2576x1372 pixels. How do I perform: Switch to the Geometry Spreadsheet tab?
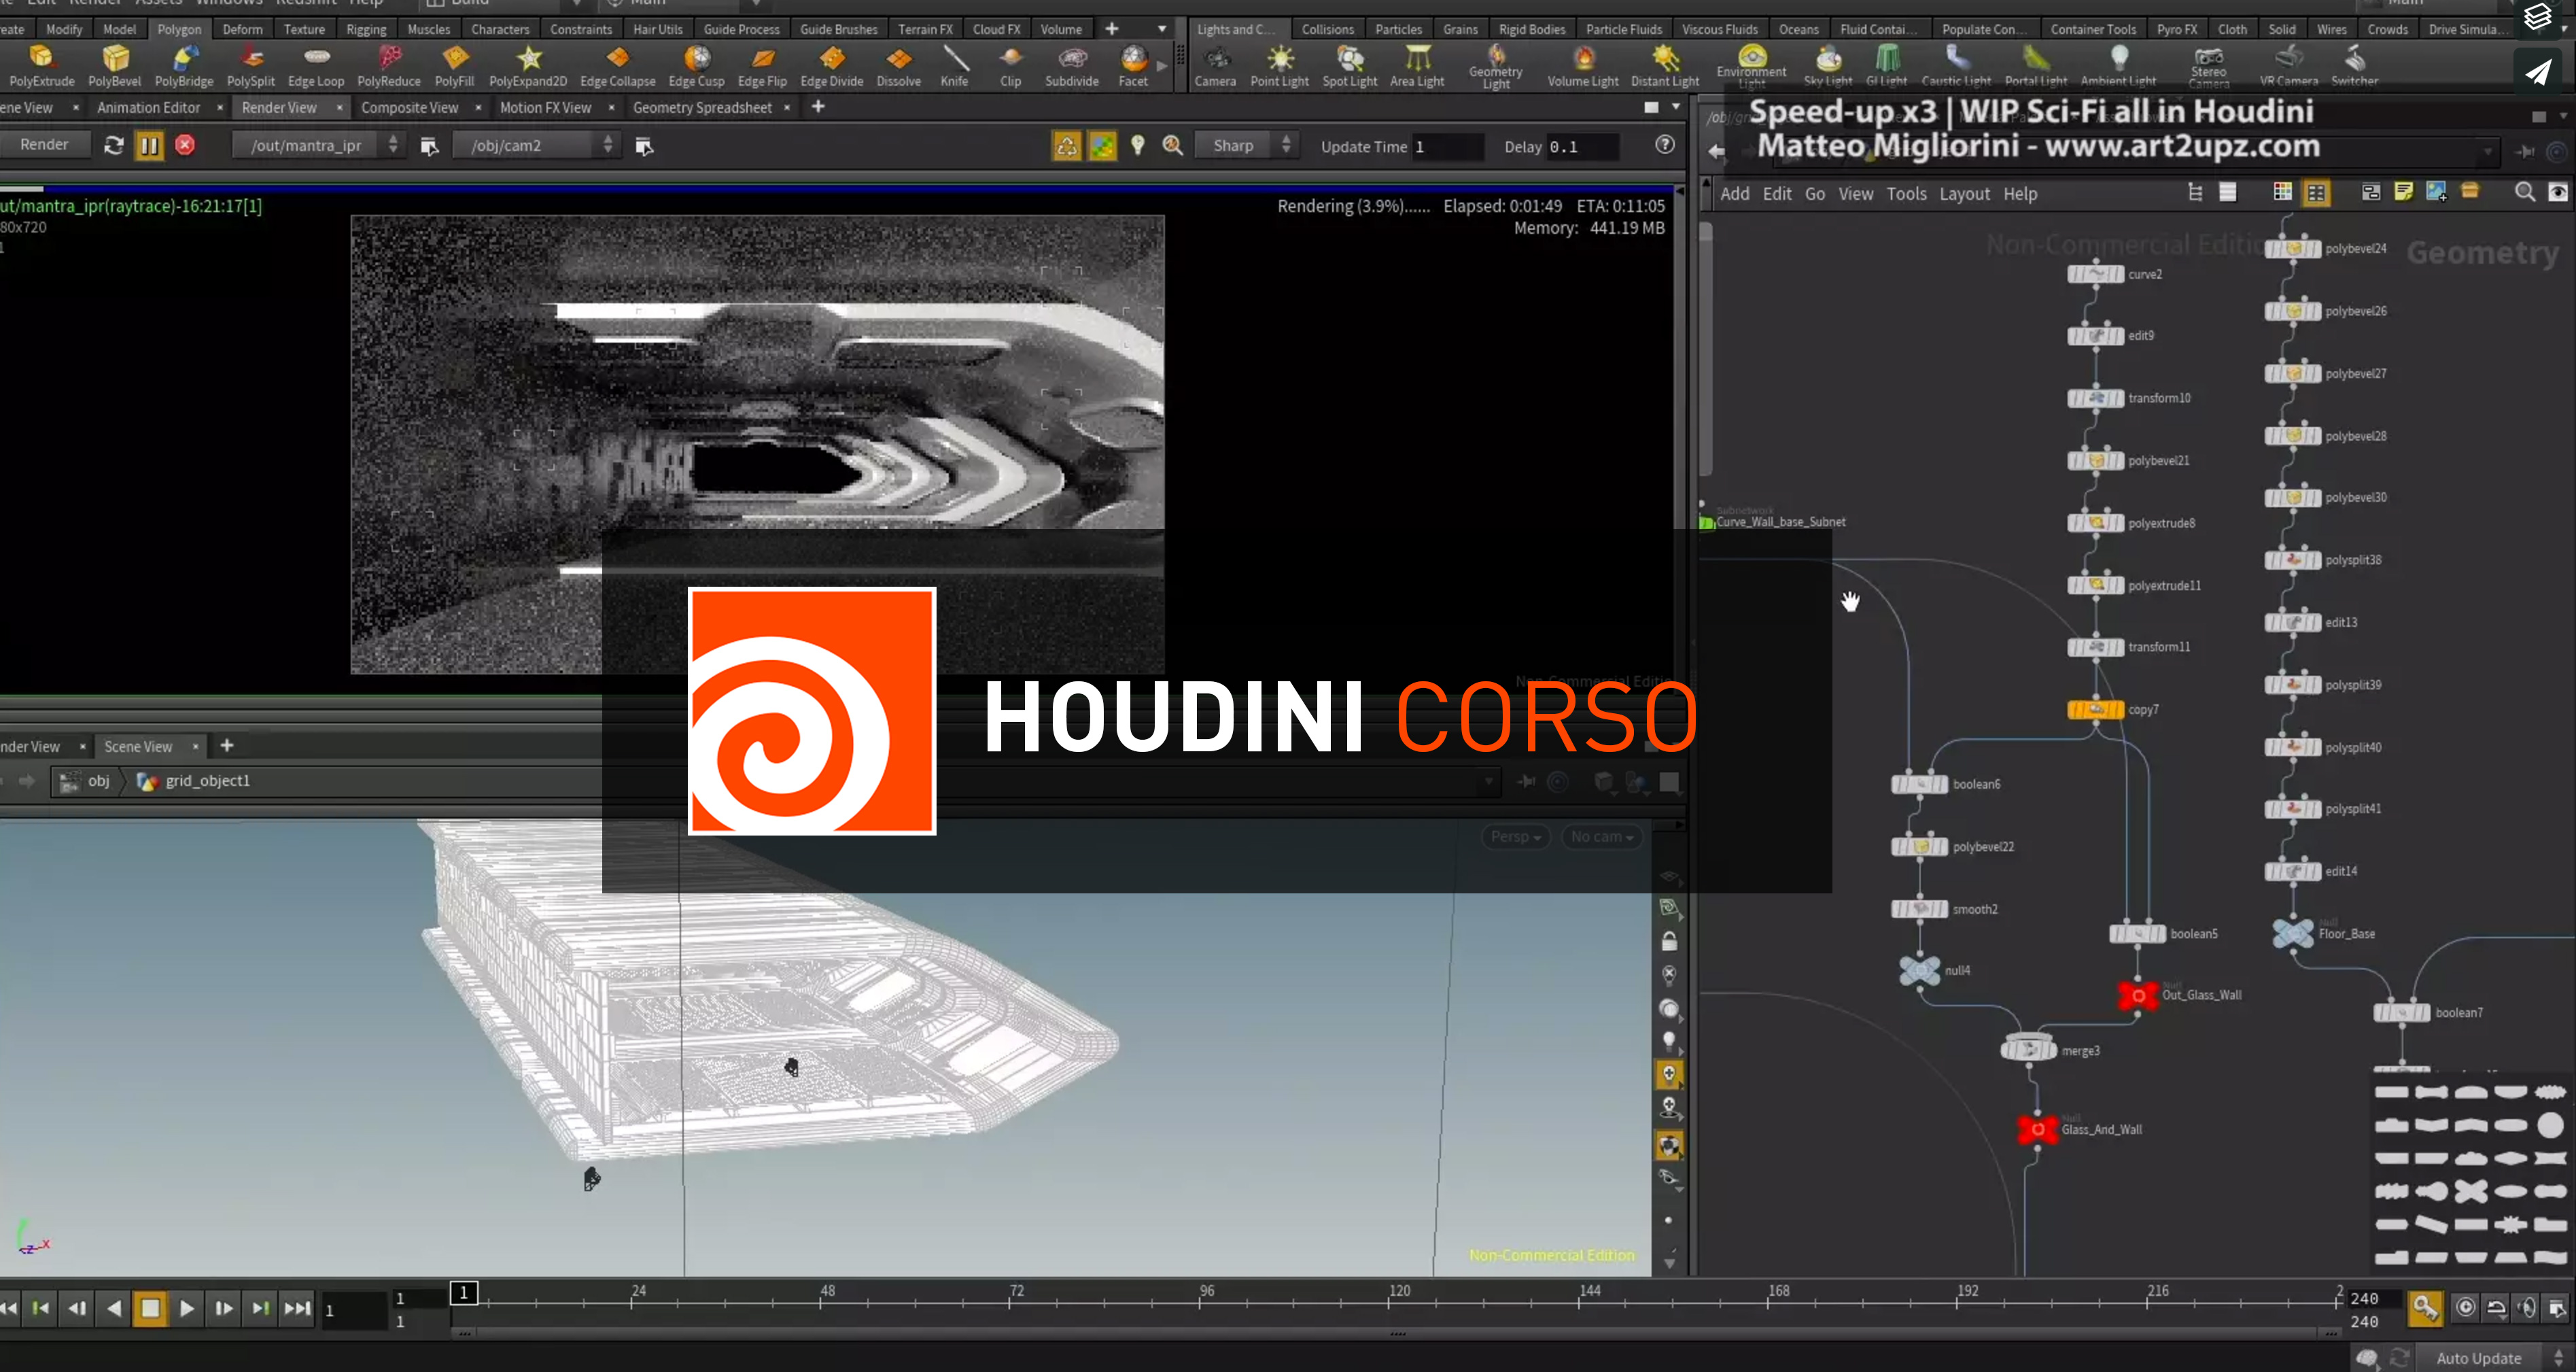point(702,107)
